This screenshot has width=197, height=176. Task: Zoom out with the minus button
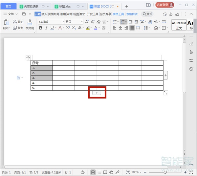tap(145, 172)
